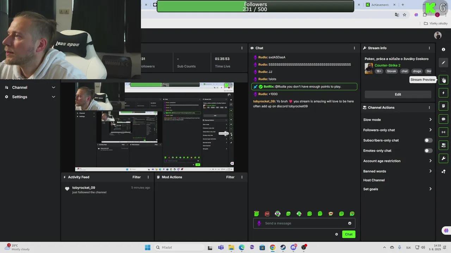This screenshot has width=451, height=253.
Task: Select the pencil edit icon in the right sidebar
Action: pyautogui.click(x=444, y=63)
